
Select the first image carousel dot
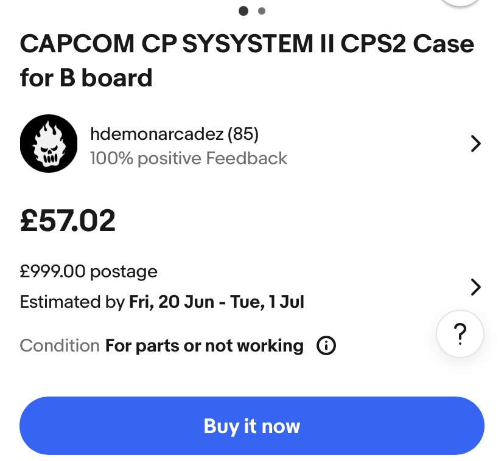click(x=243, y=11)
